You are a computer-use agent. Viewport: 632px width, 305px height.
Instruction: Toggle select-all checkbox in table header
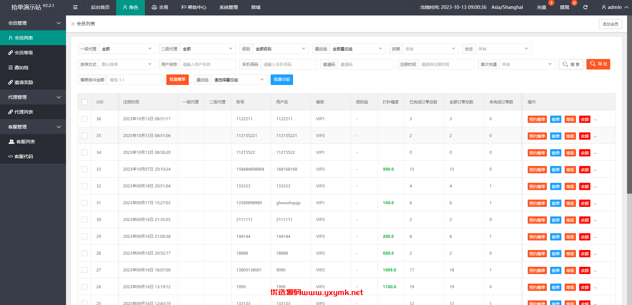(x=84, y=102)
